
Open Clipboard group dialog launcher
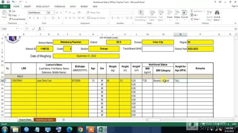click(x=26, y=23)
